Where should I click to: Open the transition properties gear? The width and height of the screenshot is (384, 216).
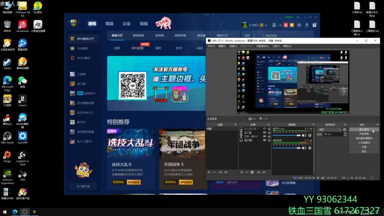click(345, 130)
